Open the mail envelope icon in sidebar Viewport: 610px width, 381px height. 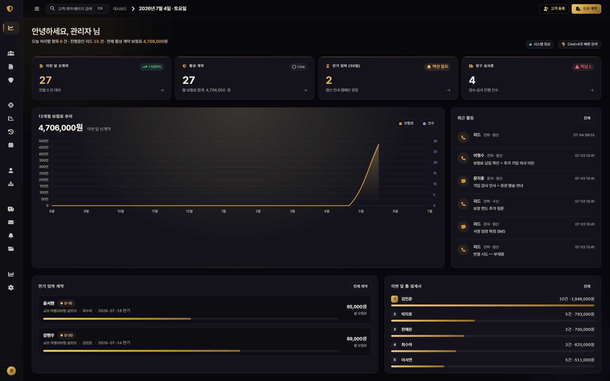coord(11,222)
